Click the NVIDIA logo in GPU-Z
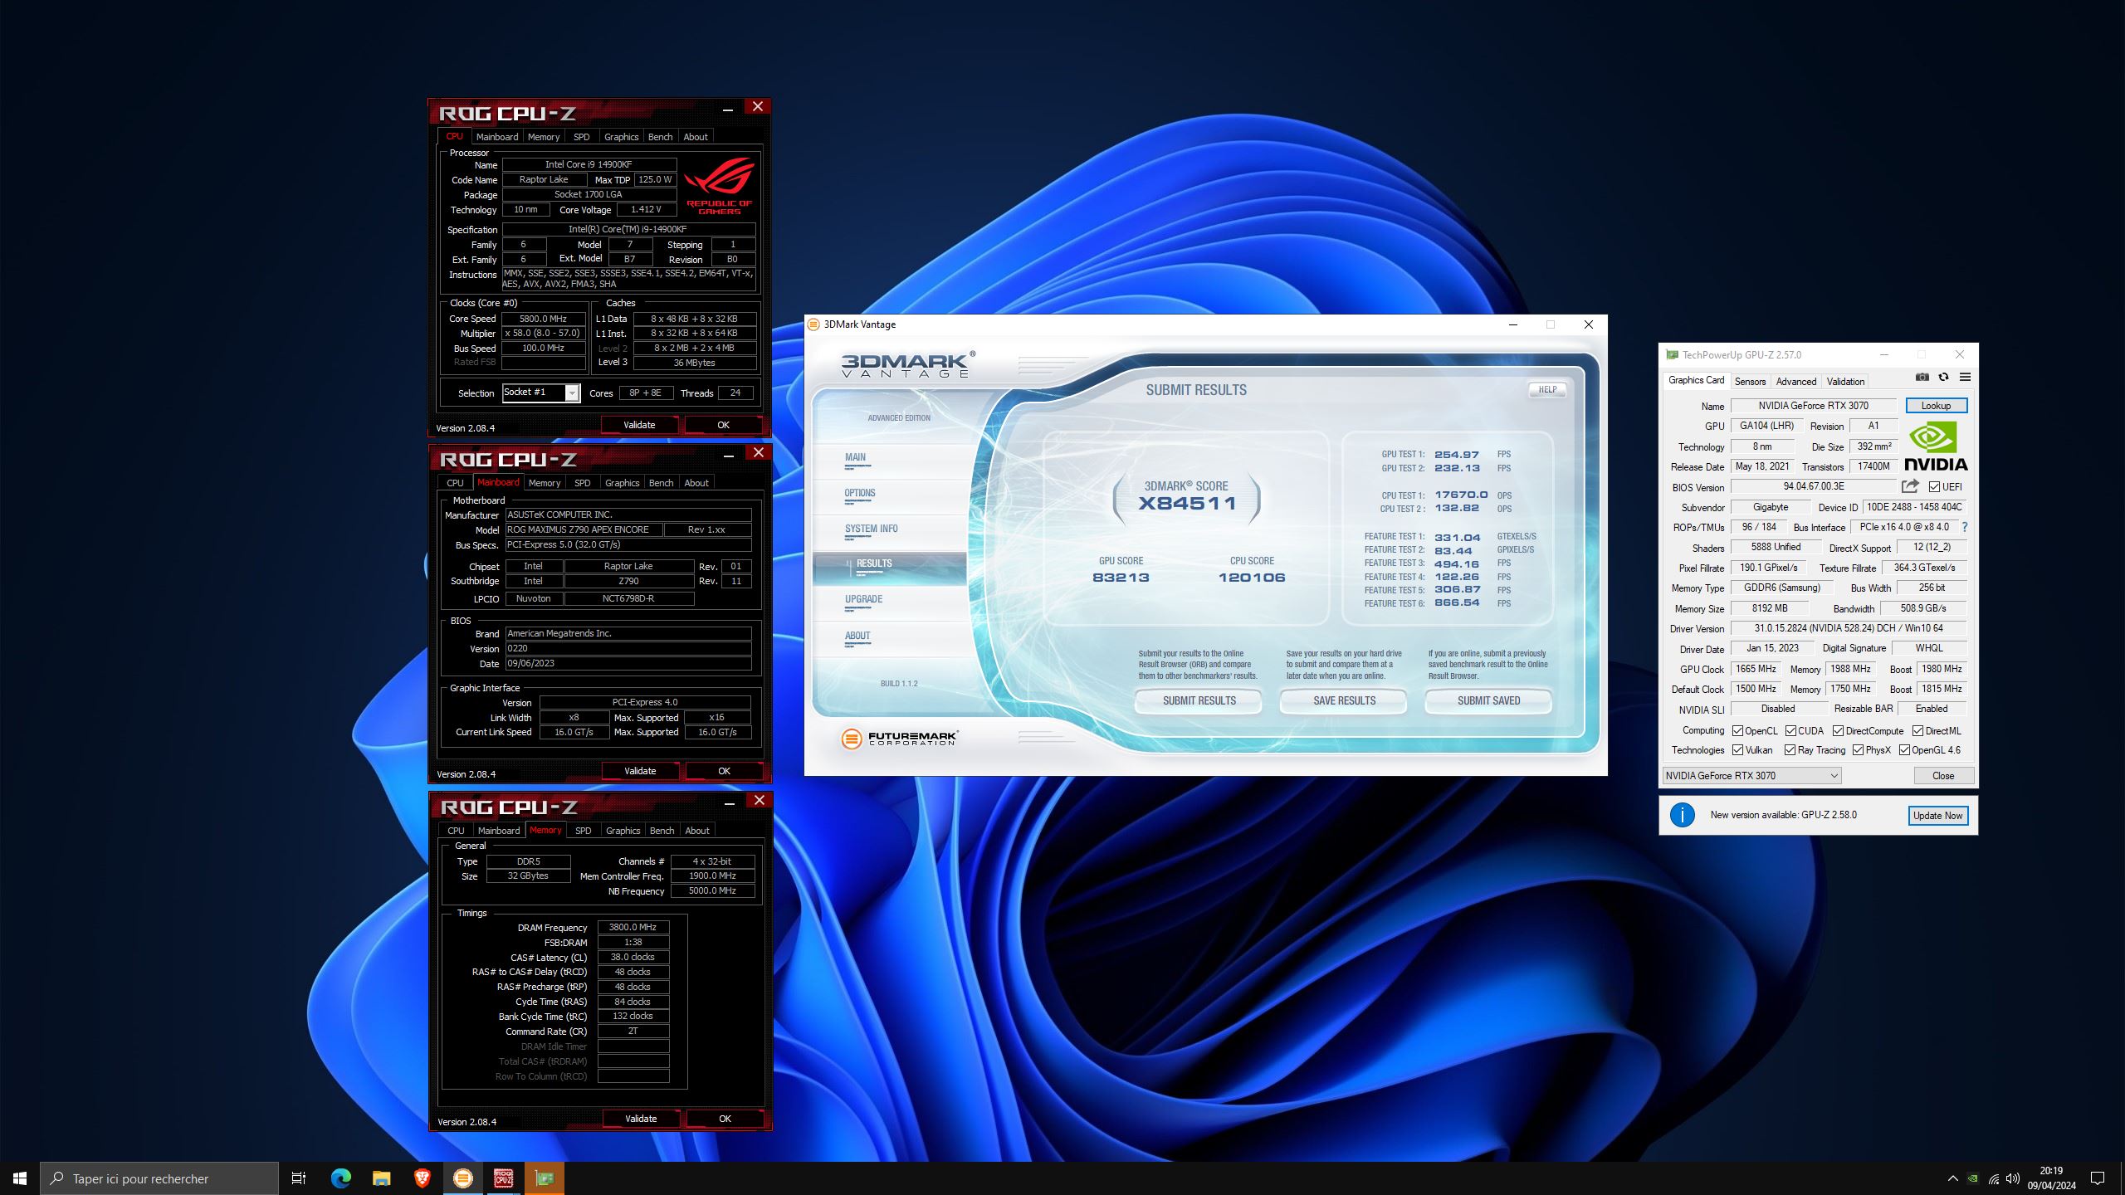The width and height of the screenshot is (2125, 1195). (1936, 446)
